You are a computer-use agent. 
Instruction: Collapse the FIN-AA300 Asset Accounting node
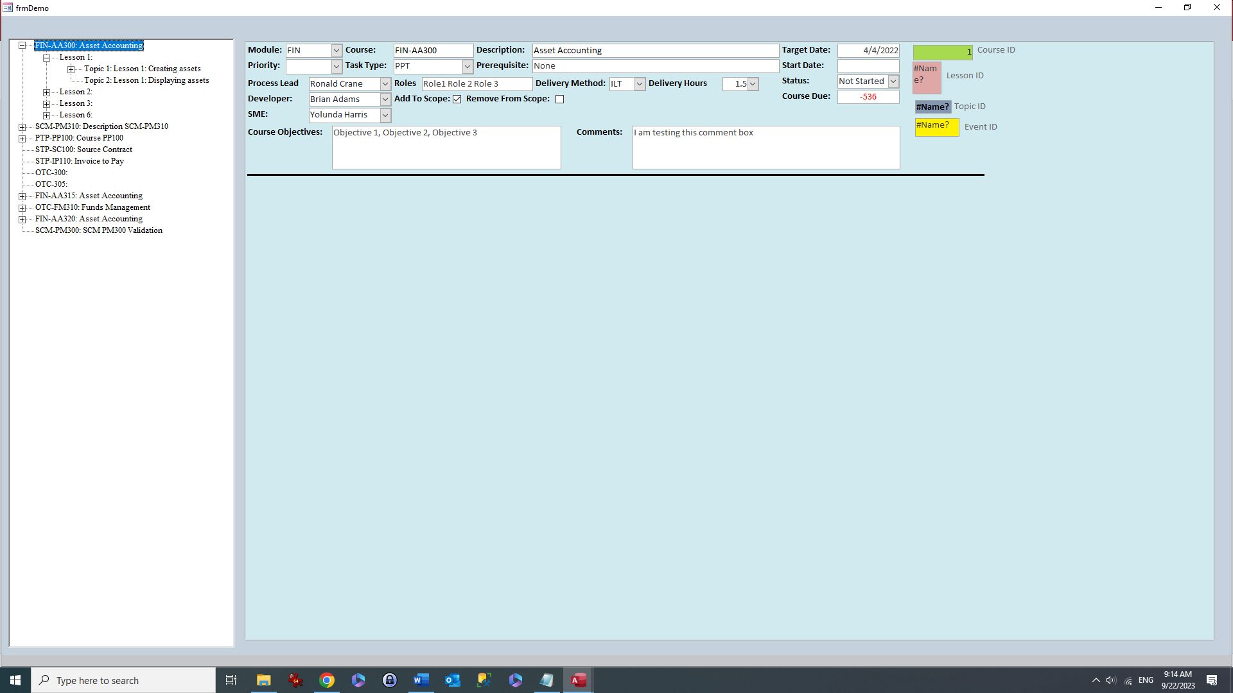(x=22, y=46)
